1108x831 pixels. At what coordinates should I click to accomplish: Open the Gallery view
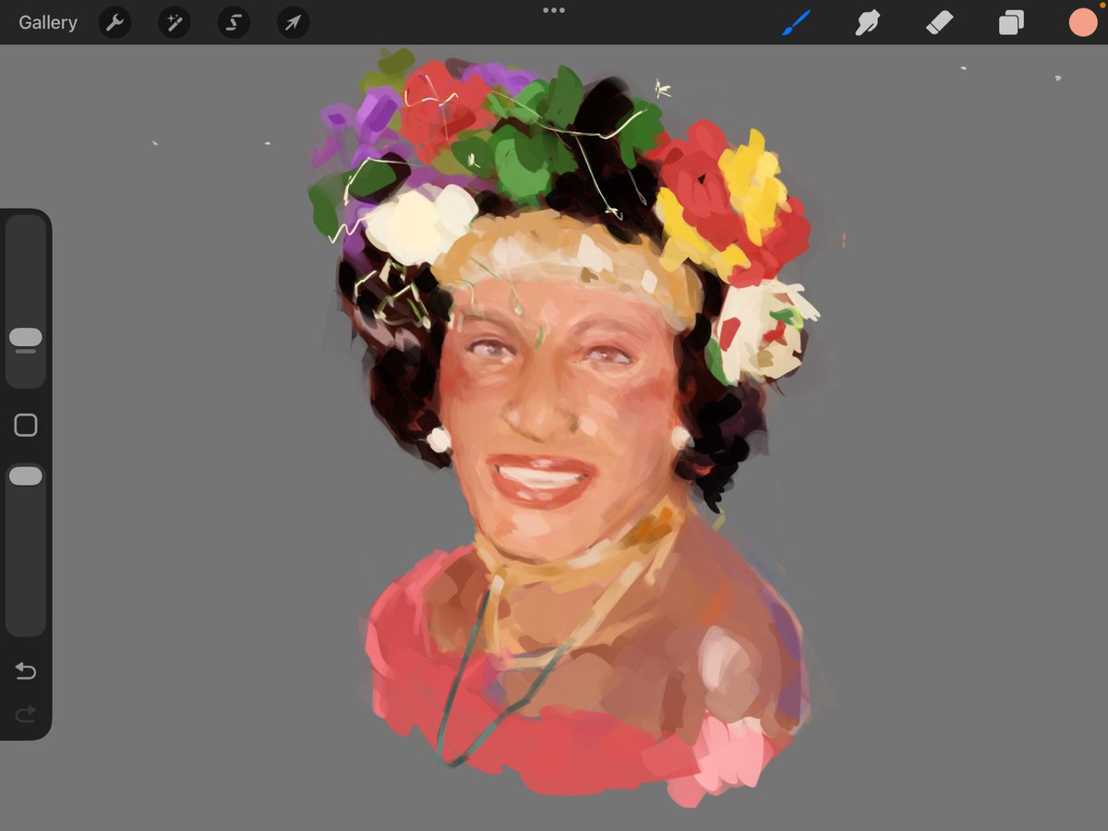coord(48,23)
